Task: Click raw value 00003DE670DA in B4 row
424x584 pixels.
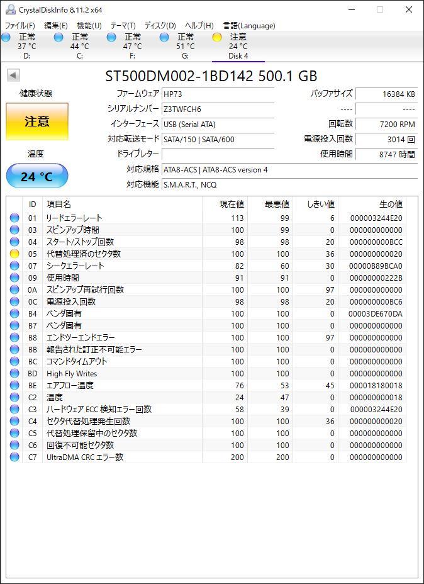Action: coord(375,313)
